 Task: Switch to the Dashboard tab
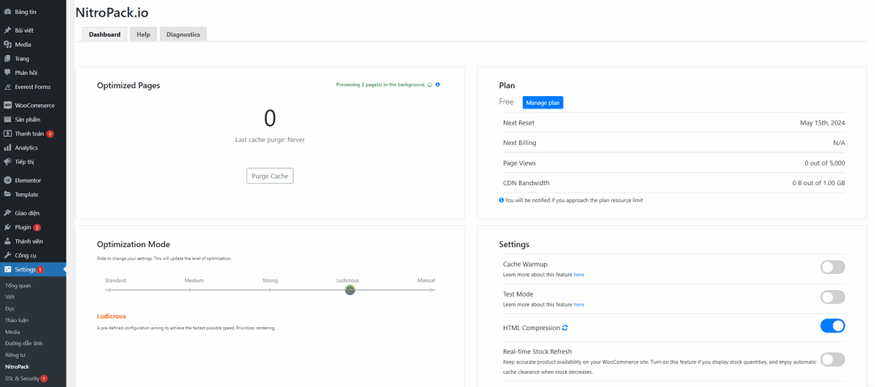pos(105,34)
